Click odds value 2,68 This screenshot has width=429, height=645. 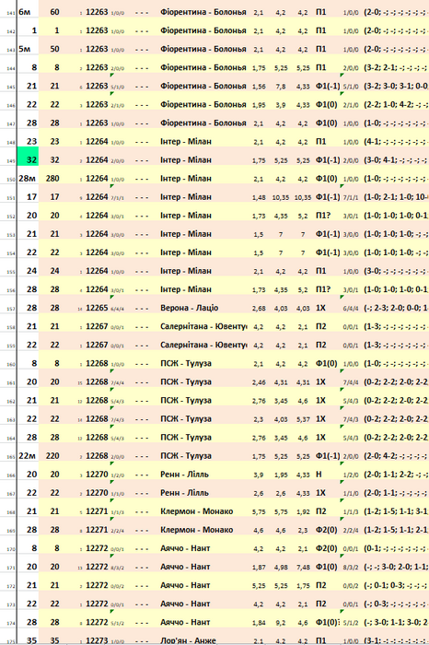pyautogui.click(x=259, y=308)
